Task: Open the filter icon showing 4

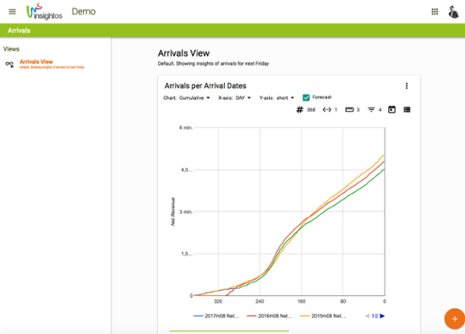Action: pyautogui.click(x=371, y=110)
